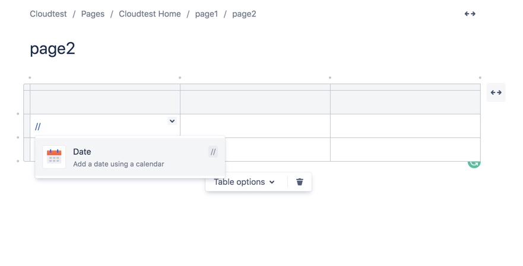Navigate to Cloudtest Home breadcrumb
Viewport: 523px width, 266px height.
coord(150,14)
